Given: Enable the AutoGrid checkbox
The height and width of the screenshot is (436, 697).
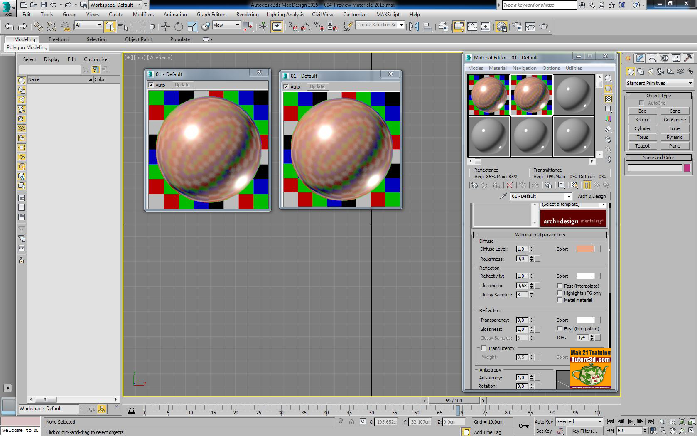Looking at the screenshot, I should point(642,103).
